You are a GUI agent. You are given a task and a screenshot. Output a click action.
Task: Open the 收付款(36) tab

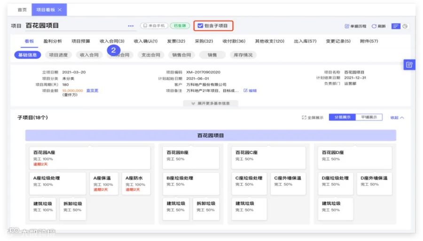pos(234,41)
